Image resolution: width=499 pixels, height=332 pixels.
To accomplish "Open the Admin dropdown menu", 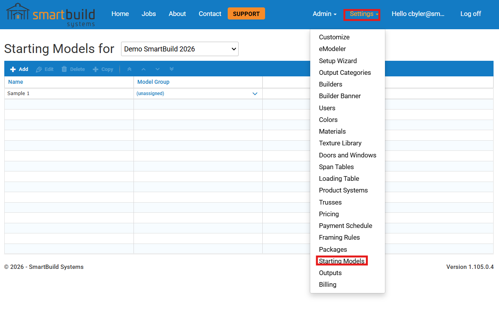I will click(x=325, y=14).
